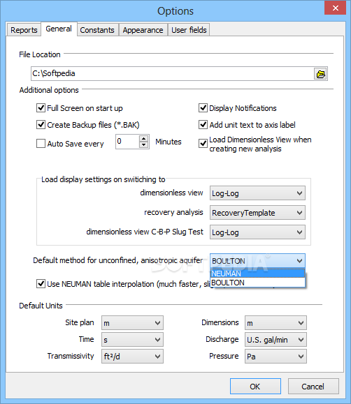Disable Use NEUMAN table interpolation checkbox

coord(41,284)
